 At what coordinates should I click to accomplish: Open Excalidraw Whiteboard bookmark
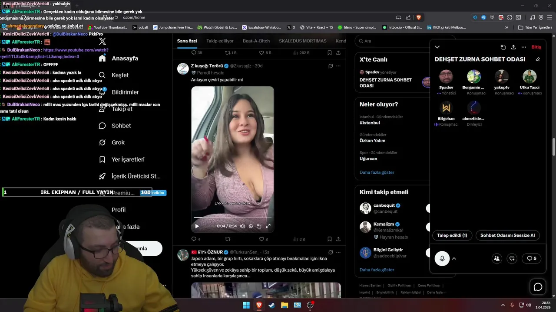[x=261, y=27]
